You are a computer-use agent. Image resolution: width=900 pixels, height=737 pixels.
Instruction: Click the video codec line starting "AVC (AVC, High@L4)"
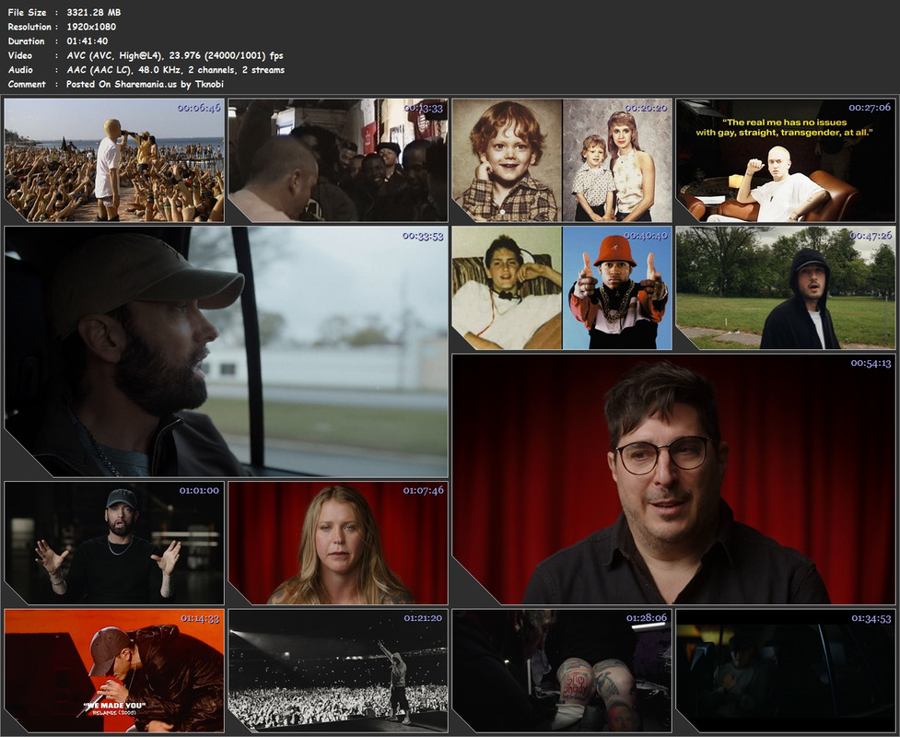[175, 55]
